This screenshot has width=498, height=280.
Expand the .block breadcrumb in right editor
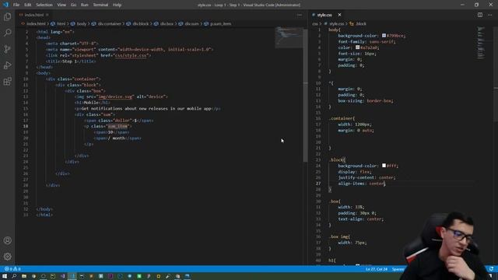[360, 23]
